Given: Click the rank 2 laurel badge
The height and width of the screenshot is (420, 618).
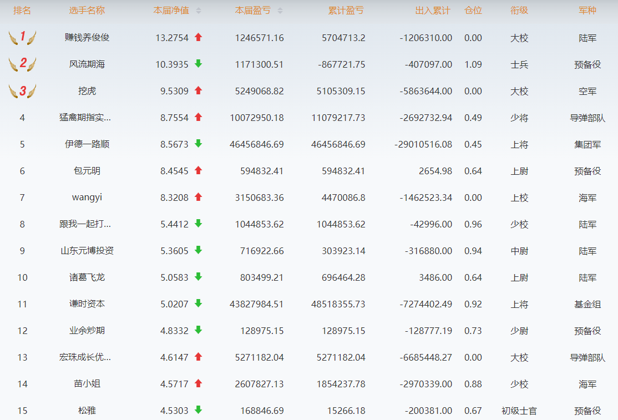Looking at the screenshot, I should [22, 64].
